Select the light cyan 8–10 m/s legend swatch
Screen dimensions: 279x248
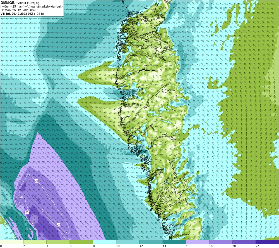[105, 242]
